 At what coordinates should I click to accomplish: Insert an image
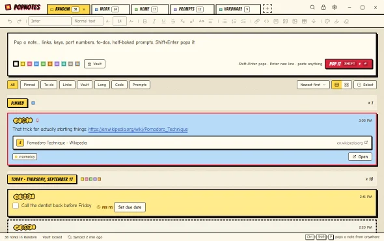tap(295, 21)
